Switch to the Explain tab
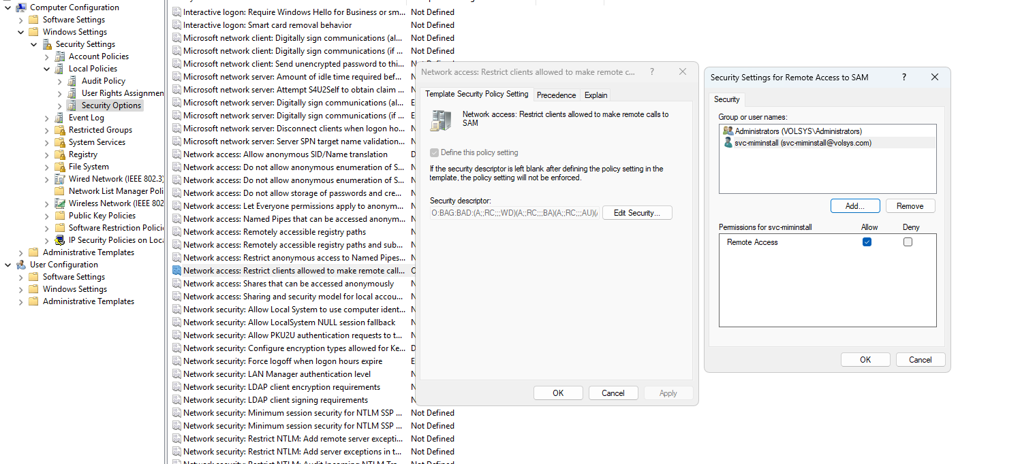This screenshot has height=464, width=1020. tap(596, 95)
